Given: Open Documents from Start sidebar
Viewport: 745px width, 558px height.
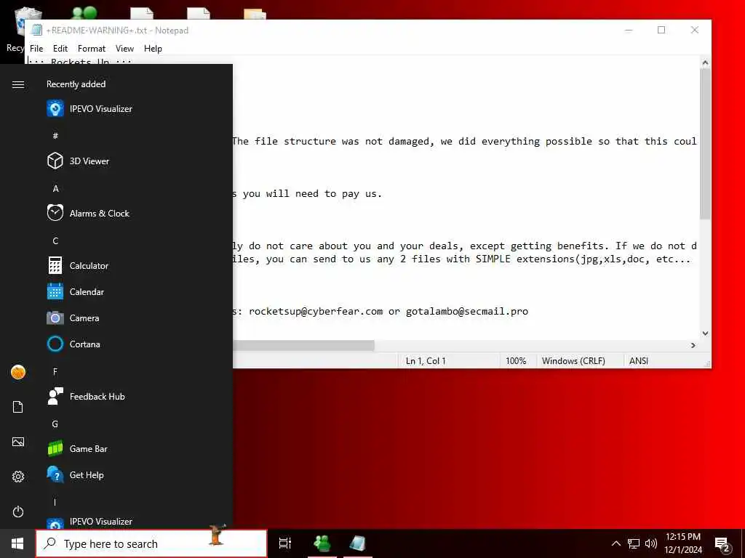Looking at the screenshot, I should 18,407.
